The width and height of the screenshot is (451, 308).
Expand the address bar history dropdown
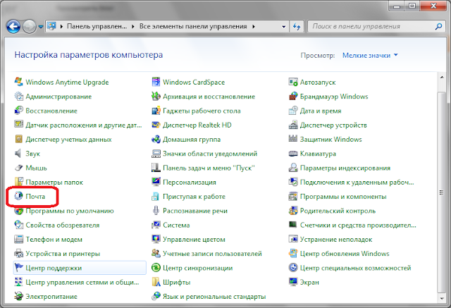coord(283,27)
